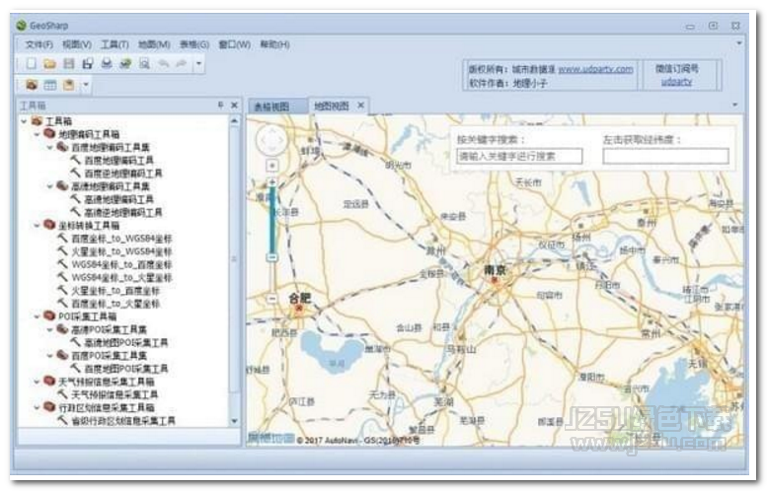Viewport: 767px width, 491px height.
Task: Click the Save As toolbar icon
Action: pos(88,63)
